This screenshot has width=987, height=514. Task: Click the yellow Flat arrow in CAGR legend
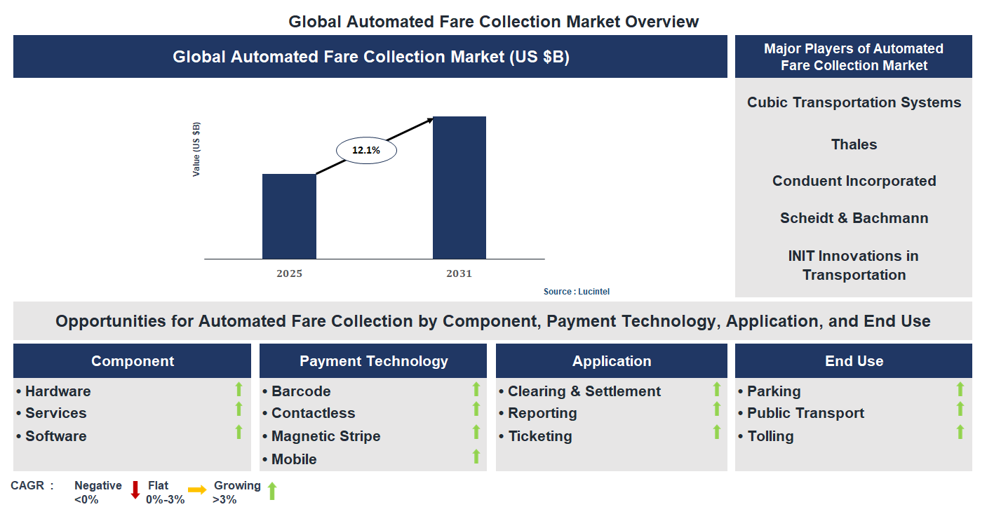pyautogui.click(x=197, y=489)
